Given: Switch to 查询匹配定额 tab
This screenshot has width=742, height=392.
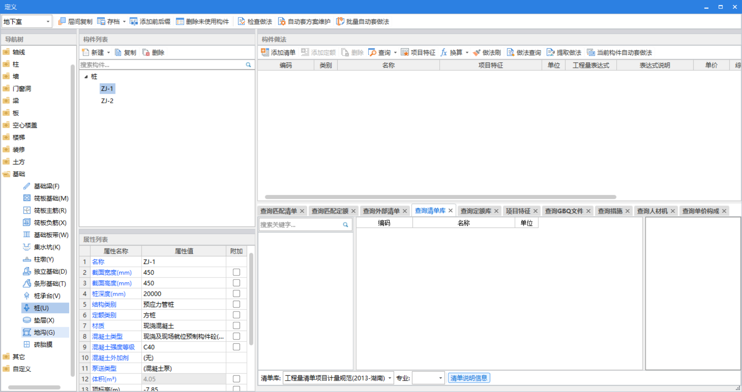Looking at the screenshot, I should point(330,211).
